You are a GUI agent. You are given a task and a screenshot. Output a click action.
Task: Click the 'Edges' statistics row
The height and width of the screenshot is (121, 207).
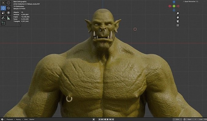21,17
